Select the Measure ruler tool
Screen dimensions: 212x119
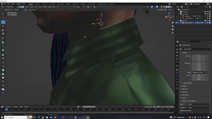[x=3, y=42]
